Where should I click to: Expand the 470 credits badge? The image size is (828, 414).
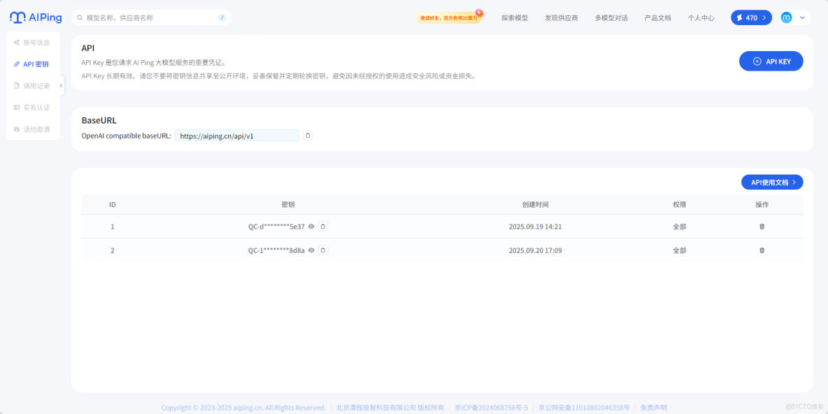(751, 17)
